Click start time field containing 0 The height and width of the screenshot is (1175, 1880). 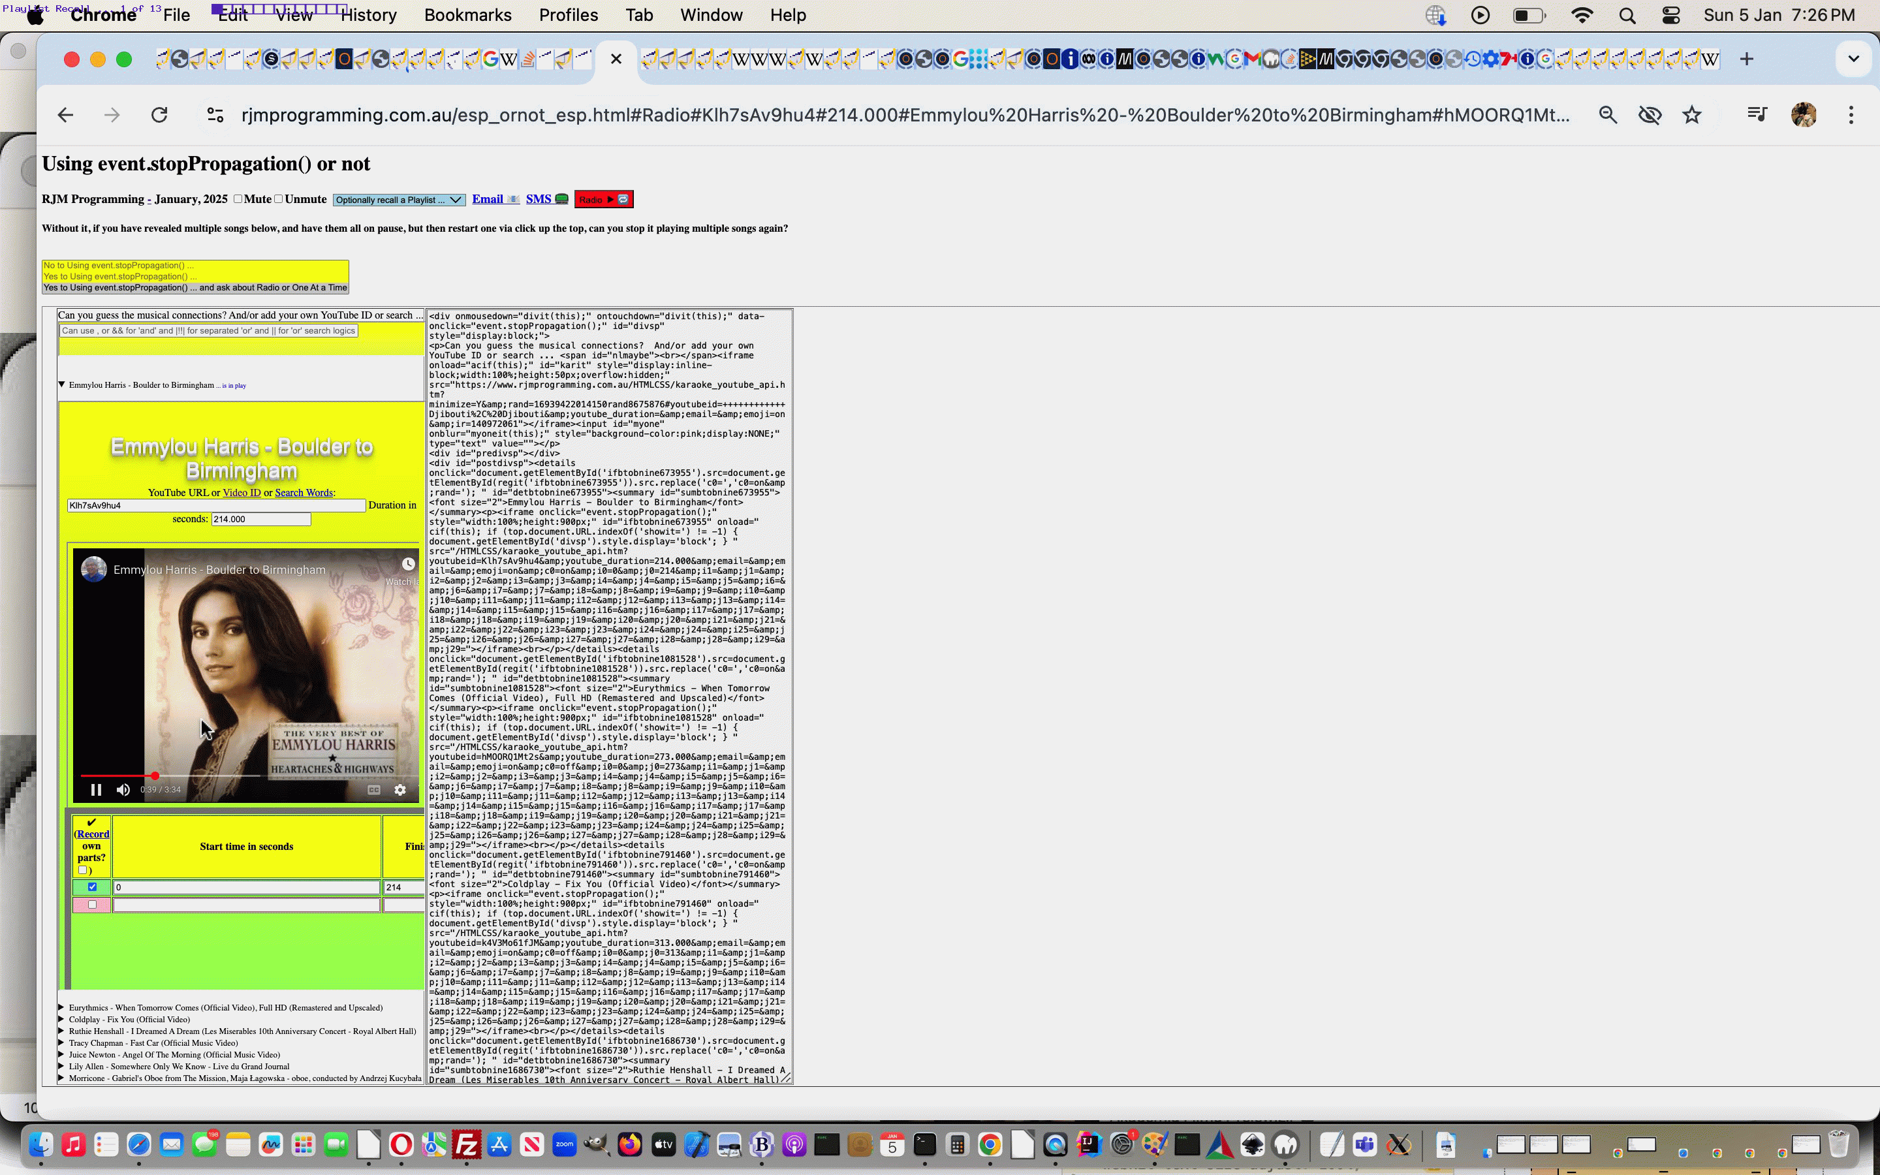(x=246, y=886)
